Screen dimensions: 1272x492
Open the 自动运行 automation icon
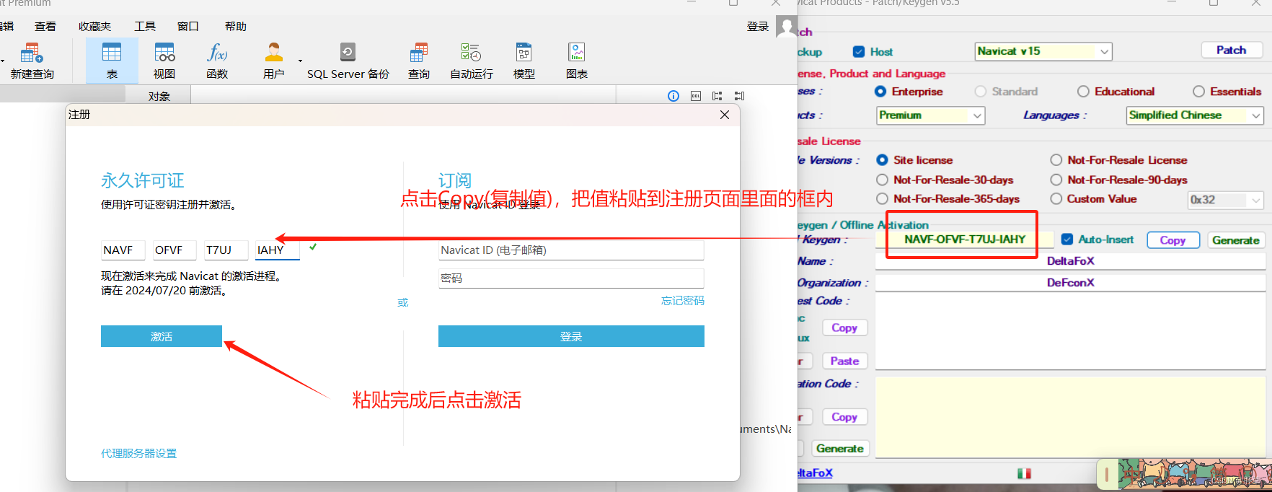tap(472, 61)
